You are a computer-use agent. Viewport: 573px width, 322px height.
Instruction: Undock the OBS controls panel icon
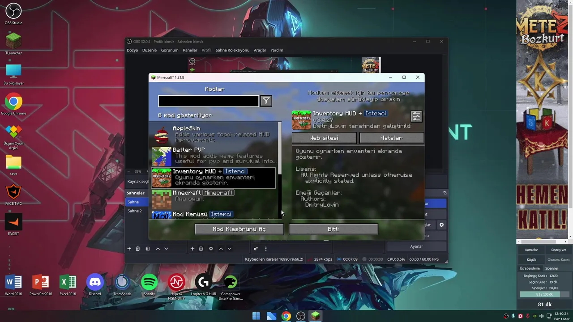click(x=445, y=193)
